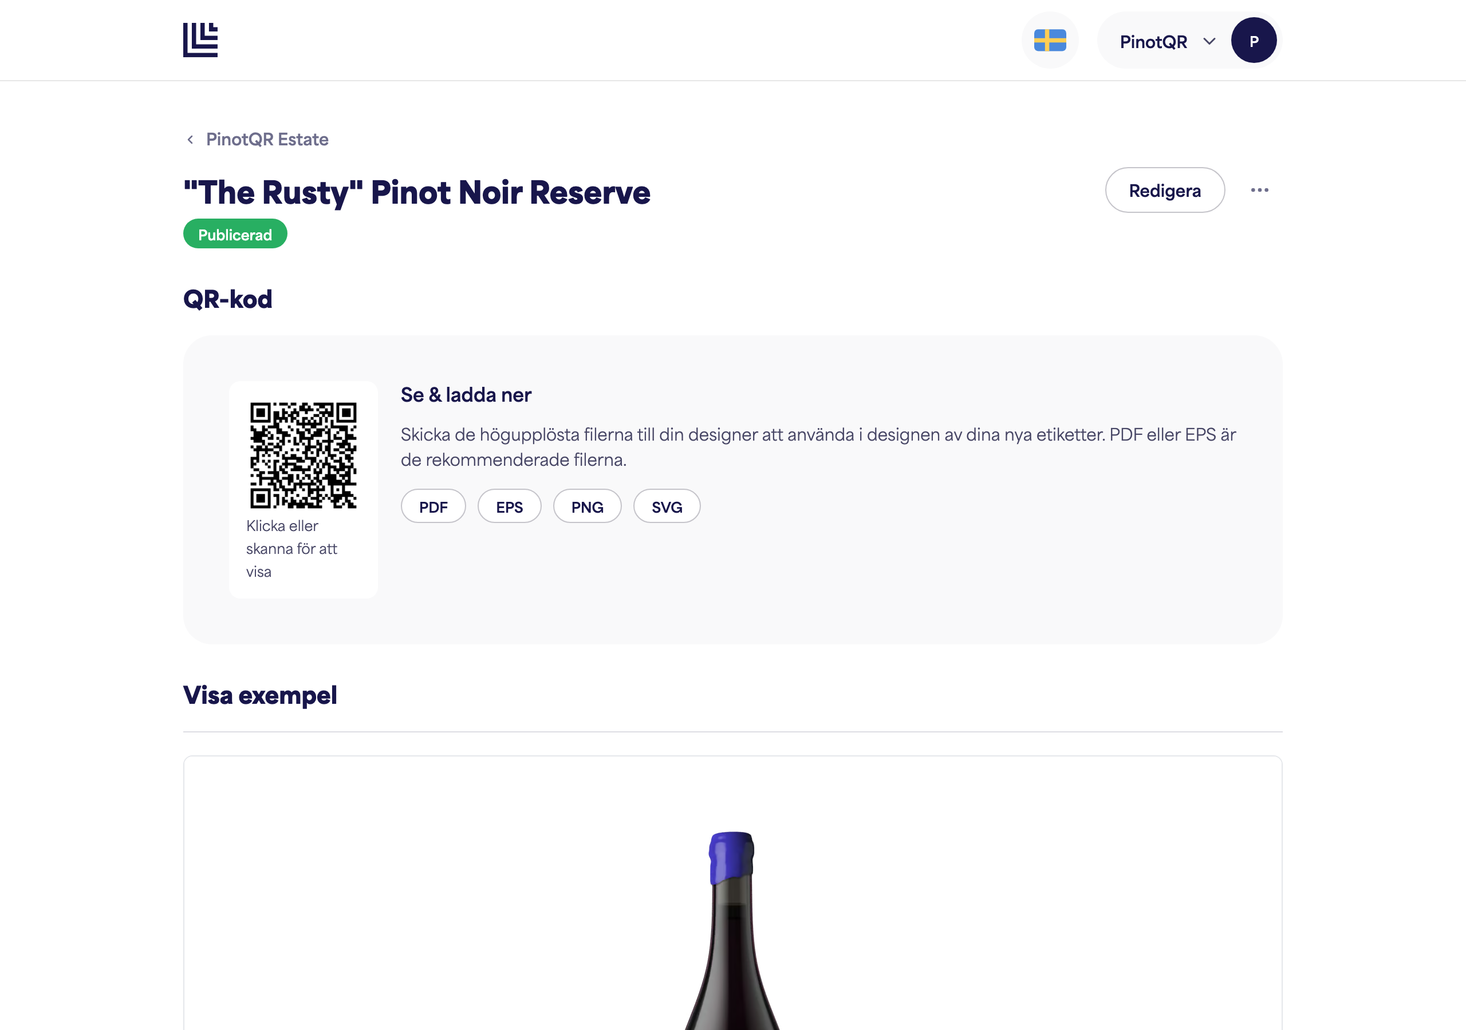Screen dimensions: 1466x1030
Task: Open the three-dots more options menu
Action: (x=1259, y=190)
